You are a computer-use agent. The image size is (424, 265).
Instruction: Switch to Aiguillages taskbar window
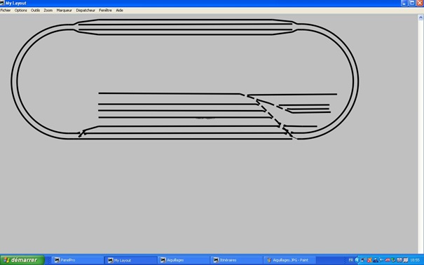[184, 260]
